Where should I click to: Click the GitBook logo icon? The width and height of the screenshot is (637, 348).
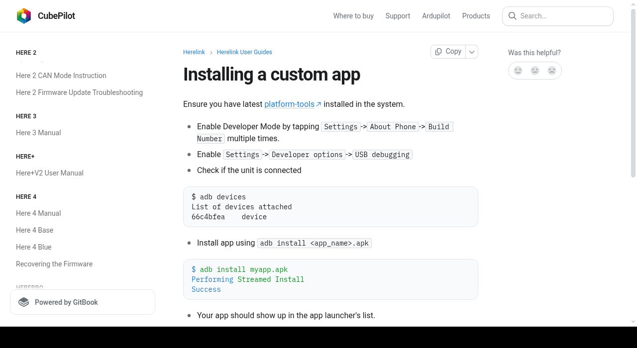pos(24,302)
